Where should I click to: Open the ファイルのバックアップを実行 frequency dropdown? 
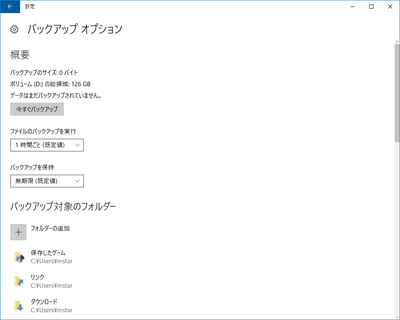click(x=47, y=145)
